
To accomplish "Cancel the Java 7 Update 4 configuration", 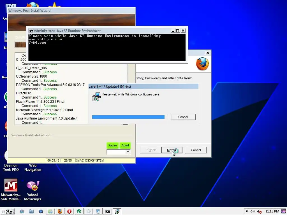I will [183, 117].
